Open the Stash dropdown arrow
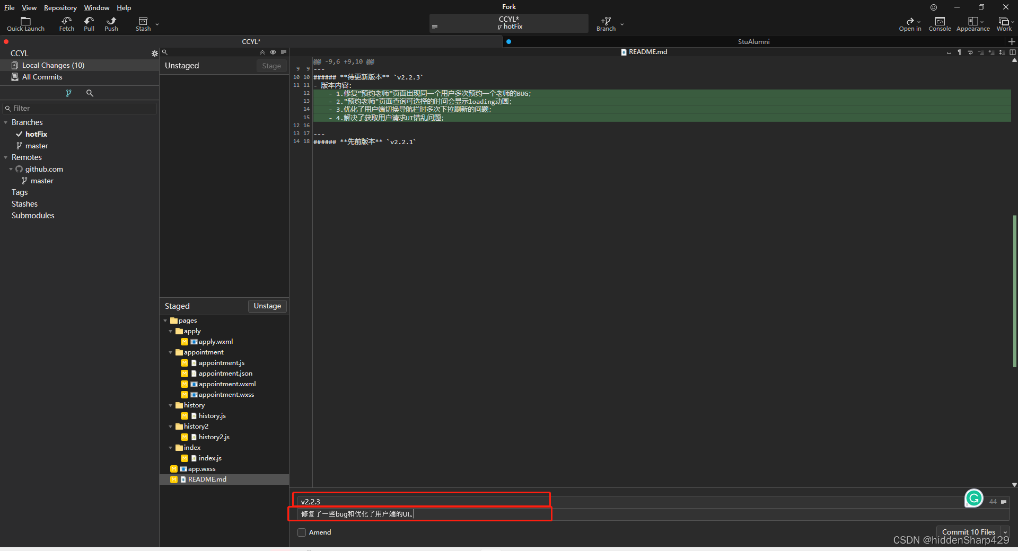 (x=157, y=24)
